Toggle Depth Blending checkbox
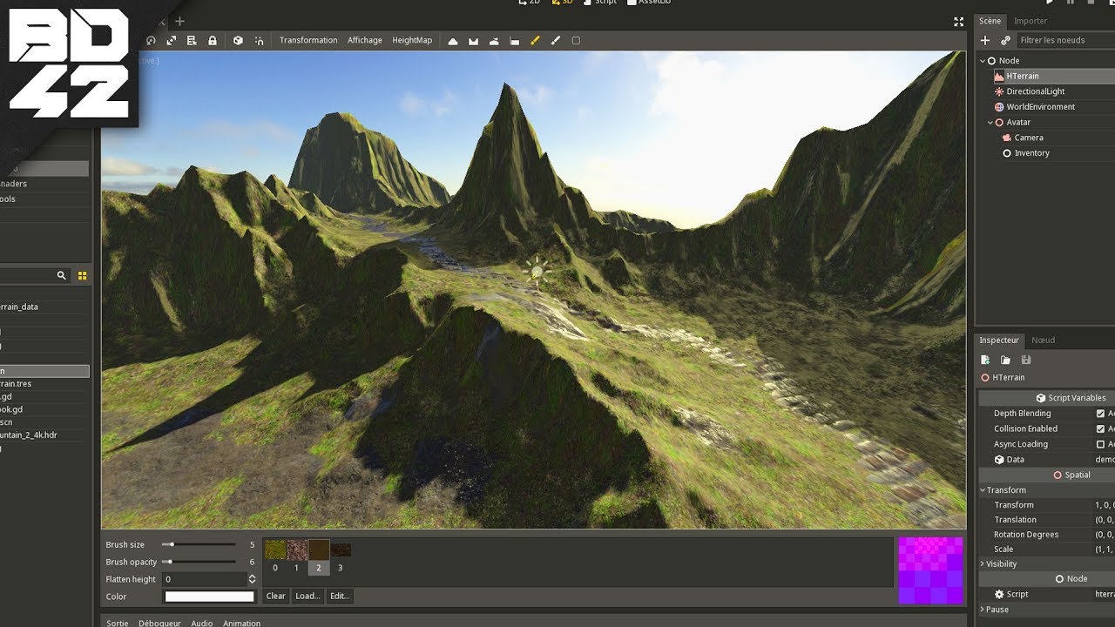The width and height of the screenshot is (1115, 627). pos(1100,414)
